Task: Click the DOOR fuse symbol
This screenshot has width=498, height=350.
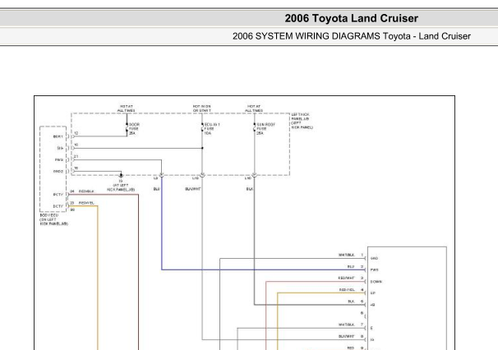Action: (127, 129)
